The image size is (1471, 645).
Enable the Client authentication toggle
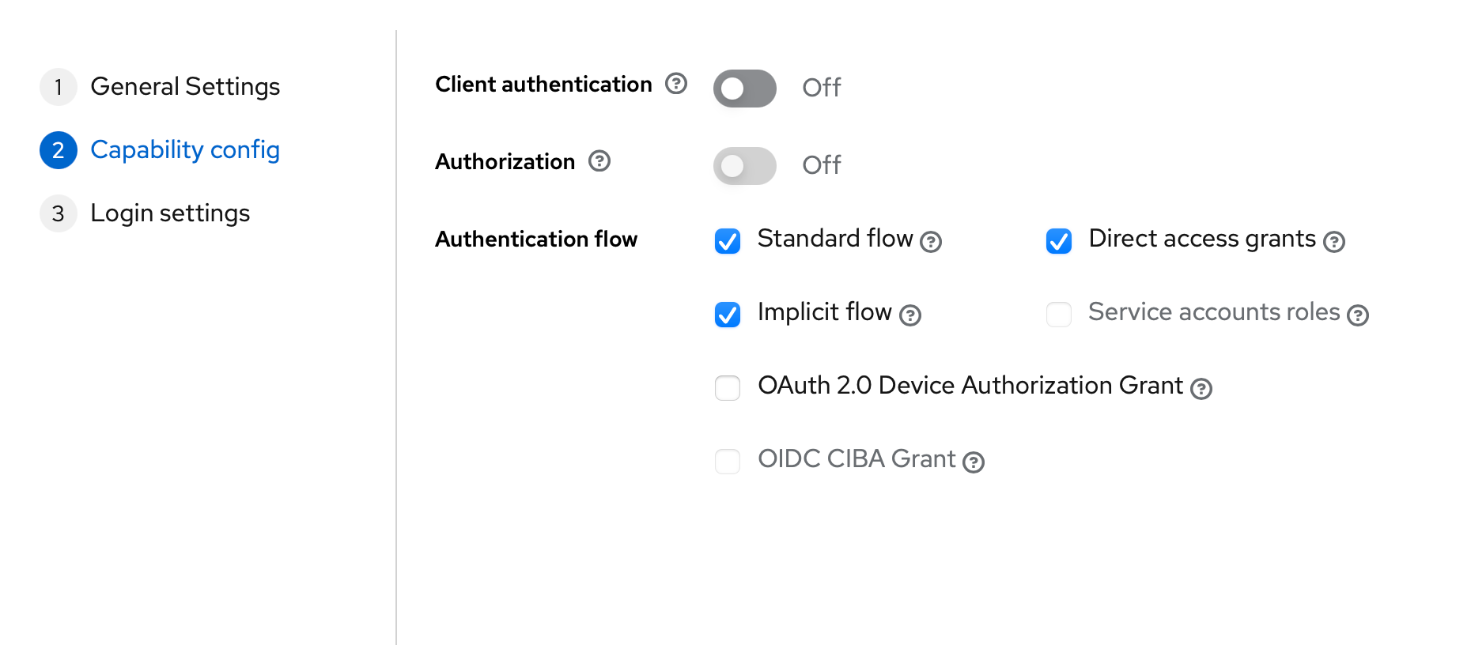click(744, 88)
